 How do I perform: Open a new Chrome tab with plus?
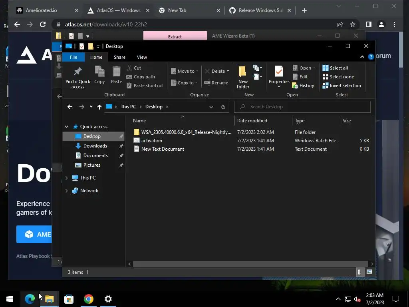click(x=304, y=10)
